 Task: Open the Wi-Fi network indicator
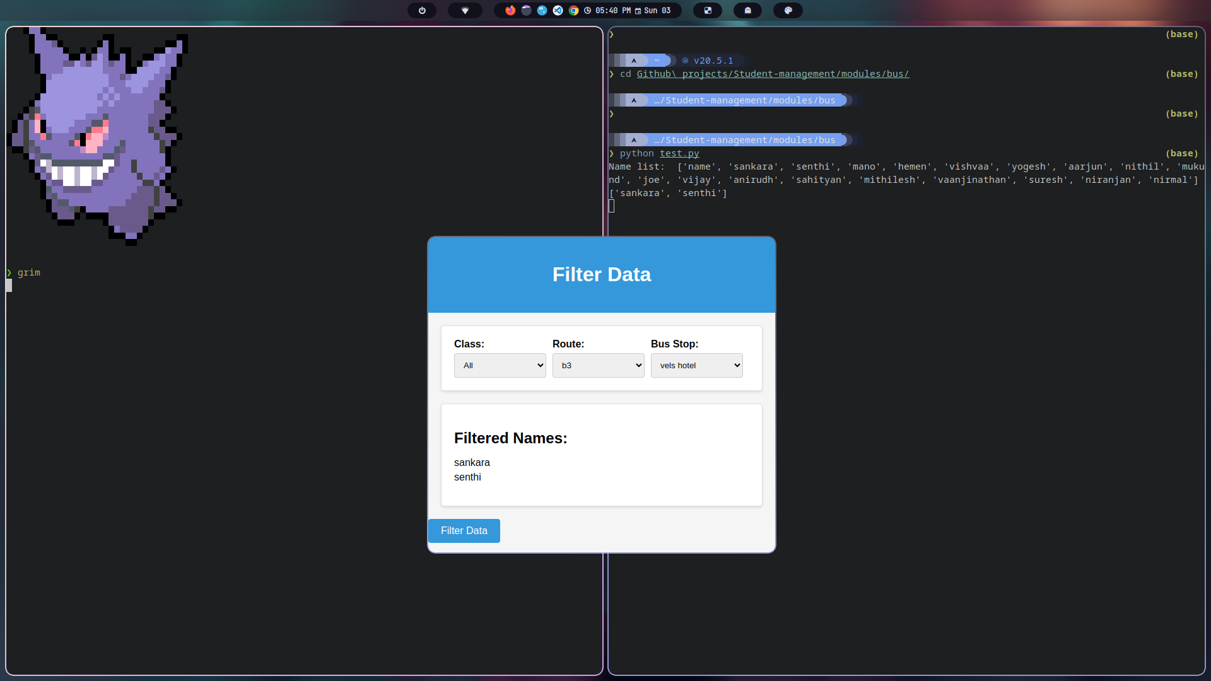click(x=465, y=11)
